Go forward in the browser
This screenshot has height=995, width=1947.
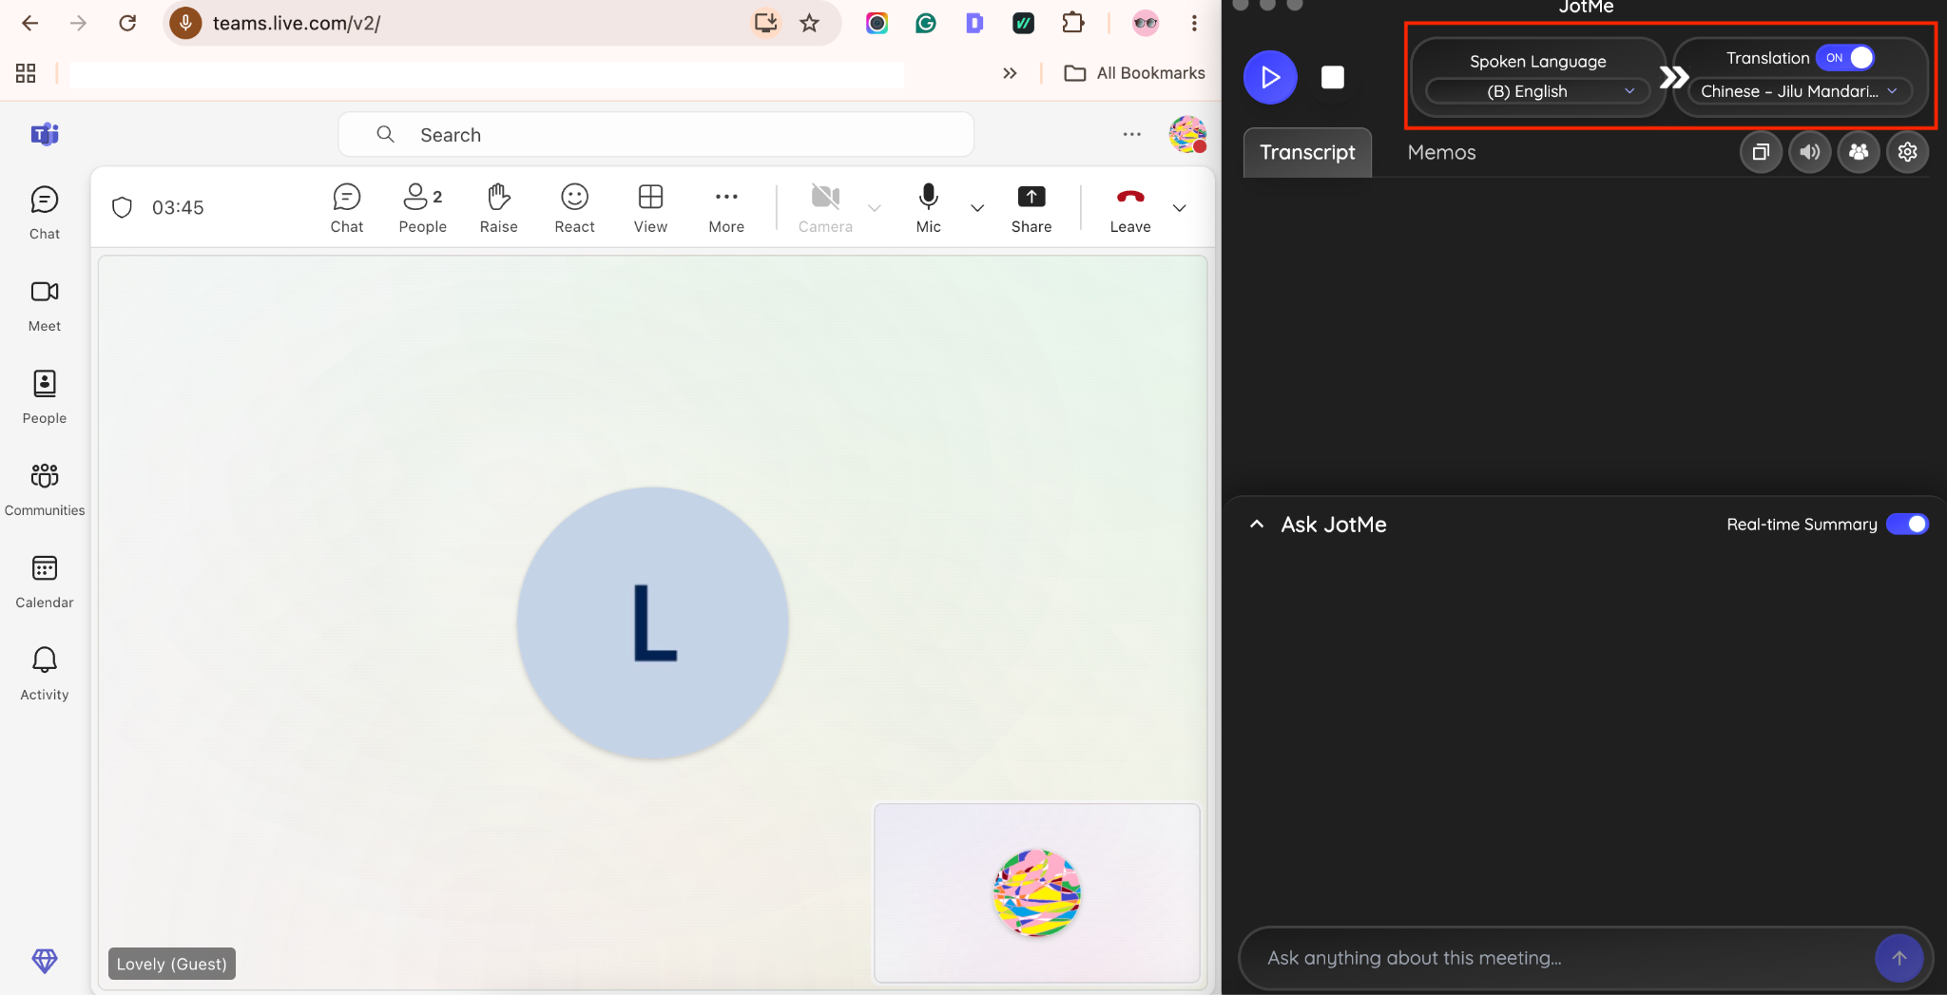[x=79, y=23]
